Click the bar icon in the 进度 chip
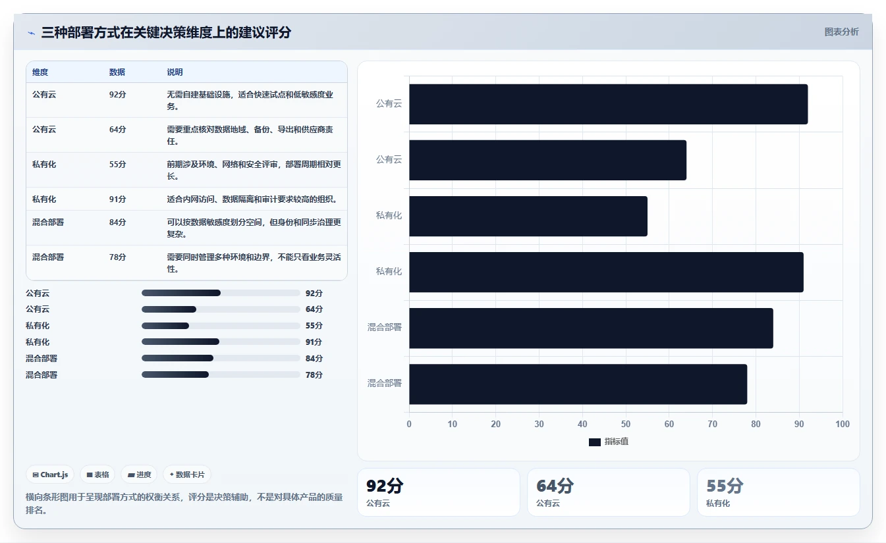The height and width of the screenshot is (543, 886). tap(131, 475)
